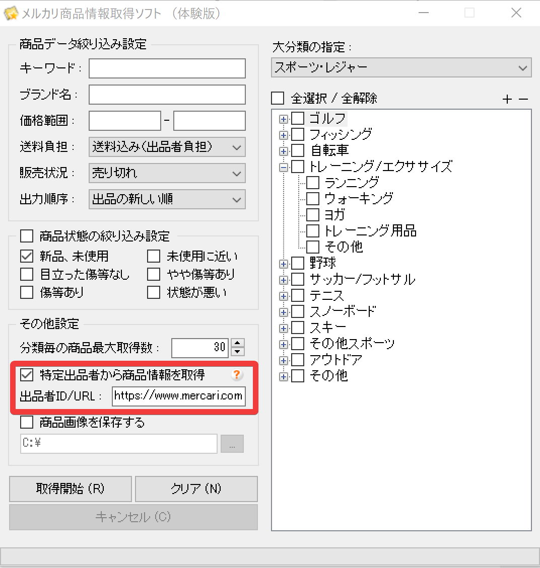The height and width of the screenshot is (568, 540).
Task: Click the browse folder button with three dots
Action: pos(232,444)
